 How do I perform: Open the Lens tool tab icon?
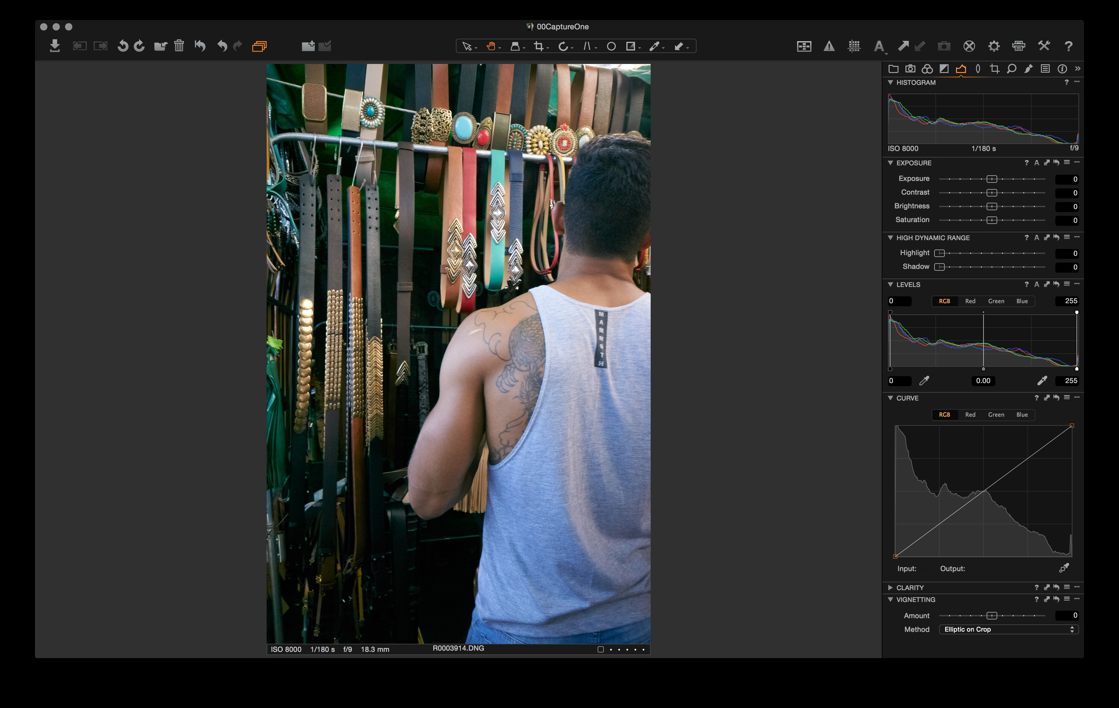pos(978,69)
